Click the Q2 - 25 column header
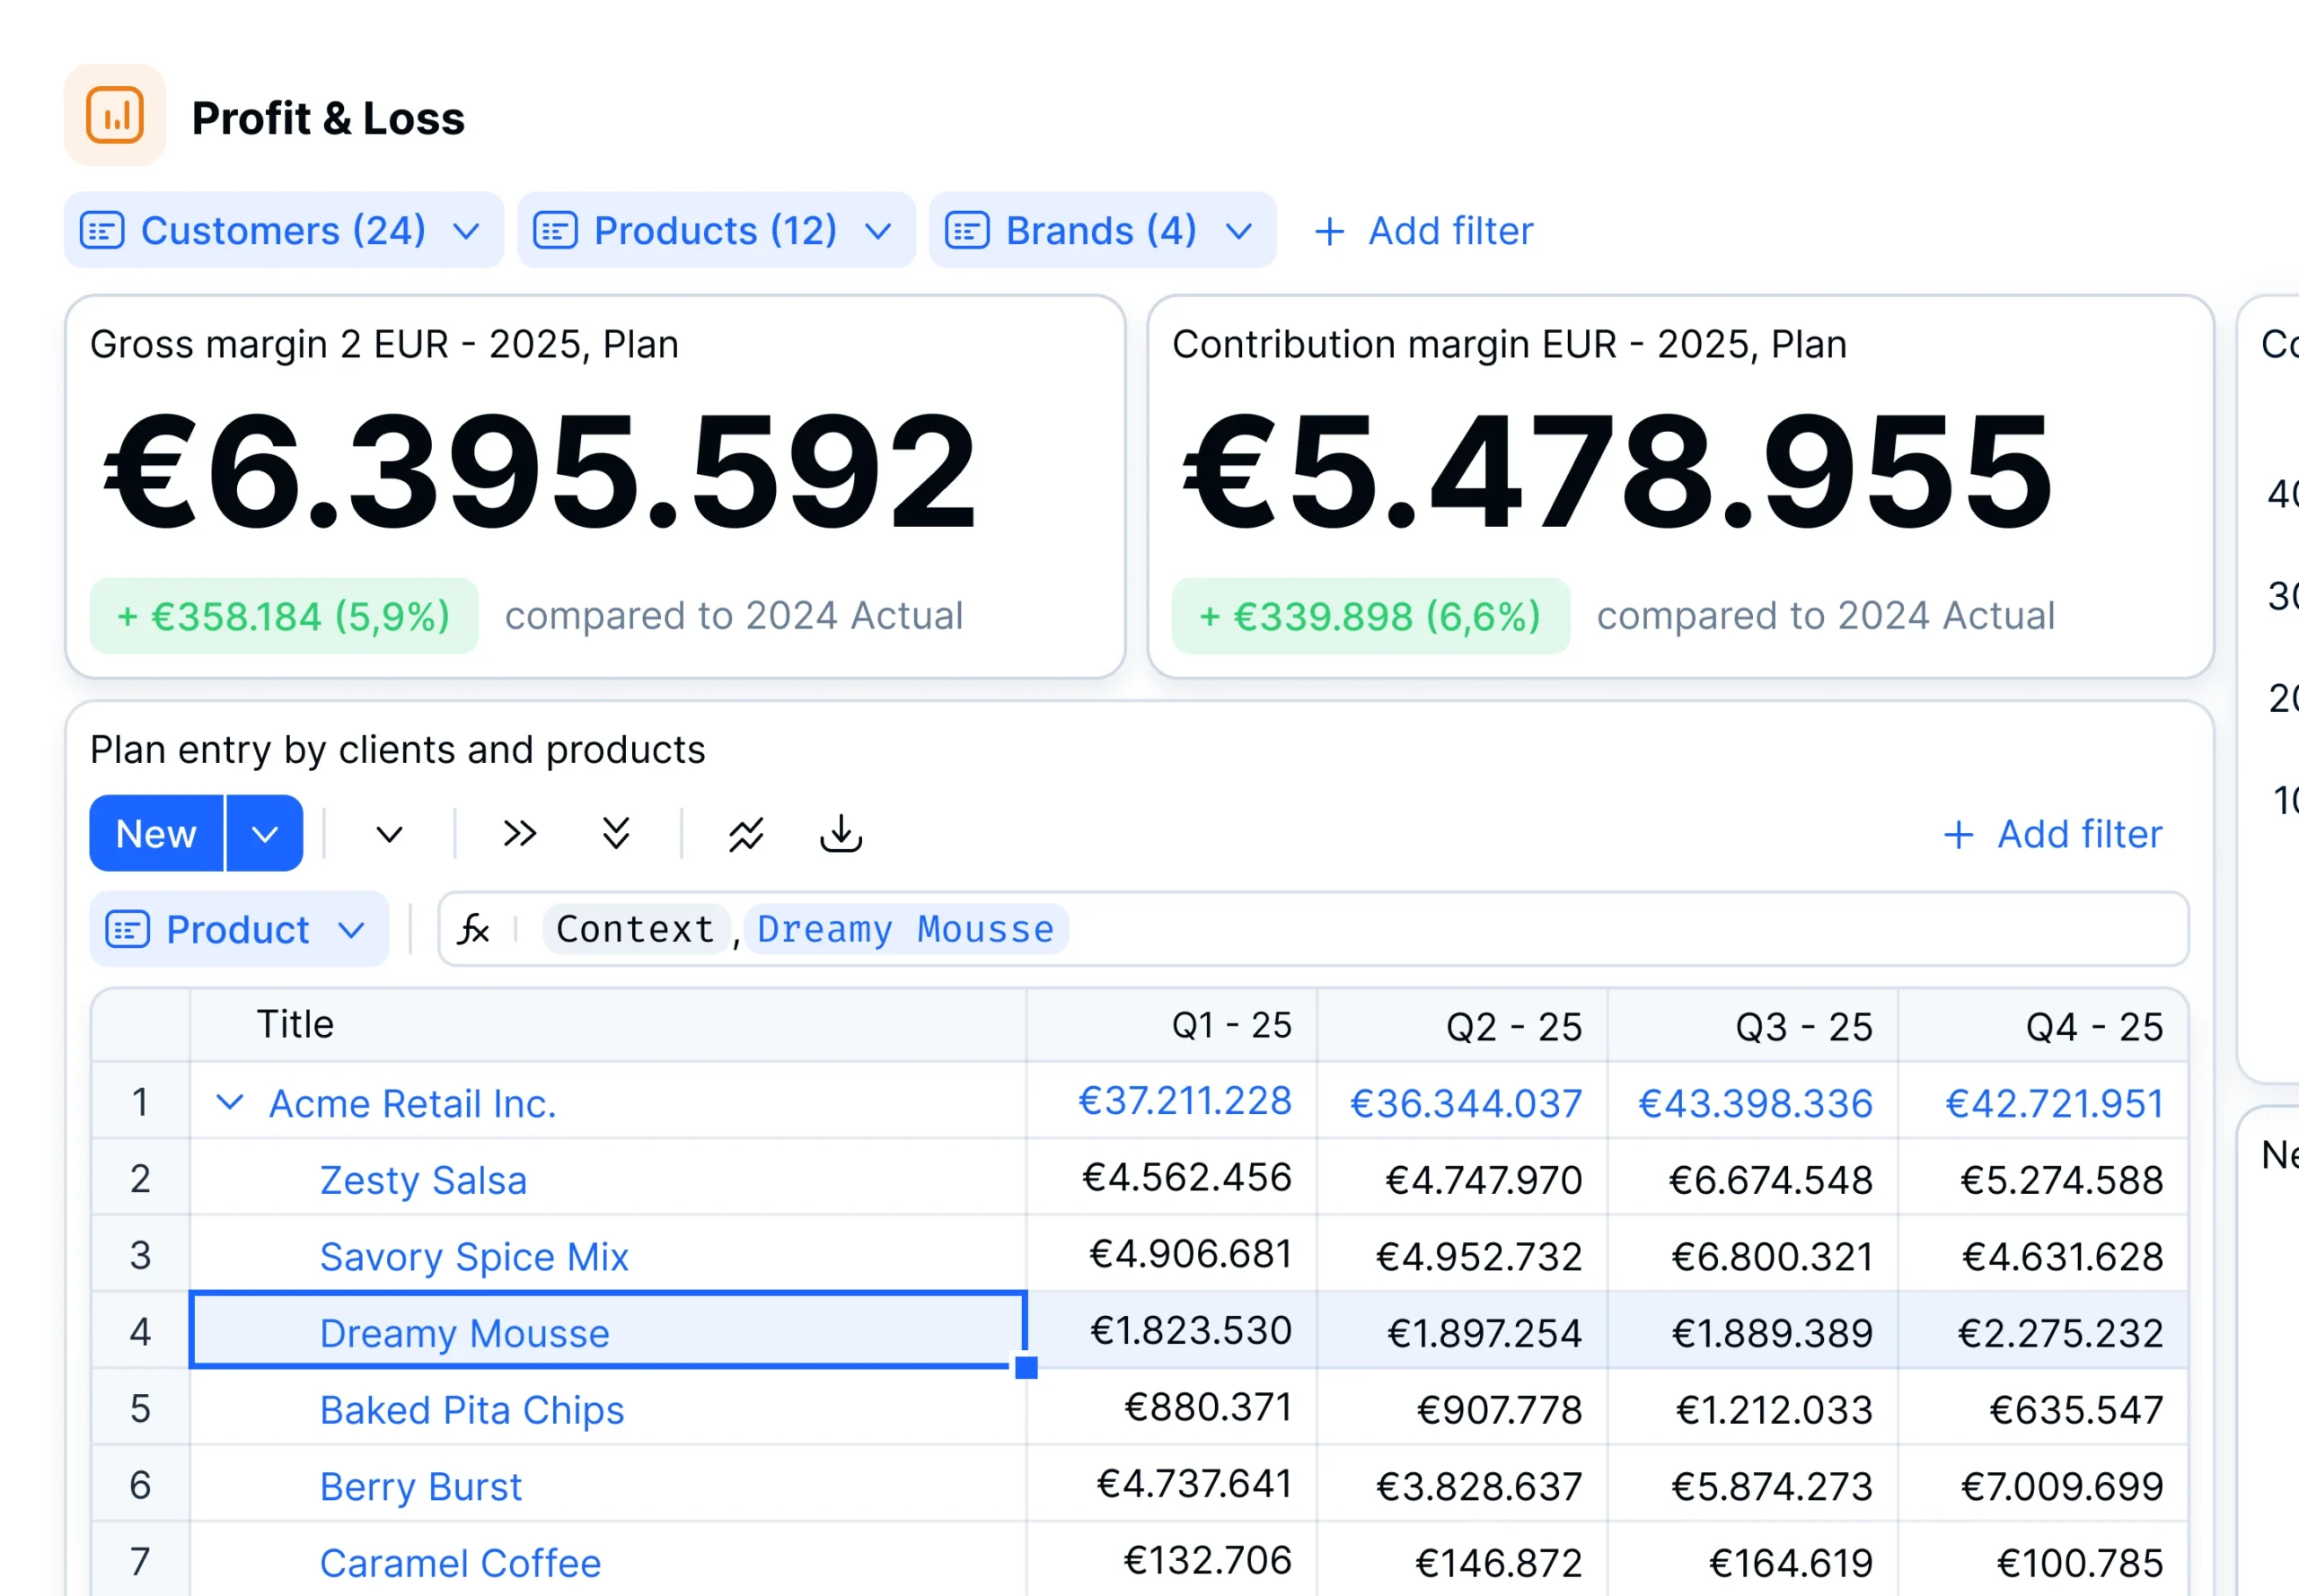The height and width of the screenshot is (1596, 2299). [x=1463, y=1025]
